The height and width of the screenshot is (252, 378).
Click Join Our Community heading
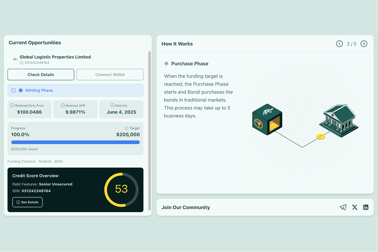tap(186, 207)
